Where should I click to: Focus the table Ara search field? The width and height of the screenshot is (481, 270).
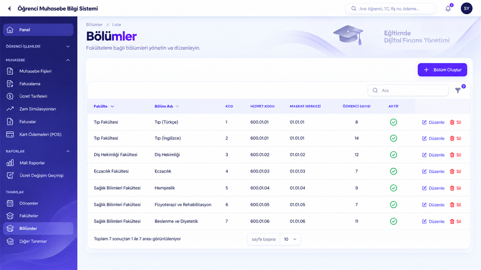point(408,90)
